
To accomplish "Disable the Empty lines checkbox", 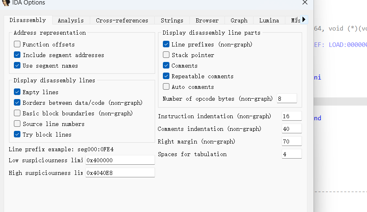I will click(x=17, y=92).
